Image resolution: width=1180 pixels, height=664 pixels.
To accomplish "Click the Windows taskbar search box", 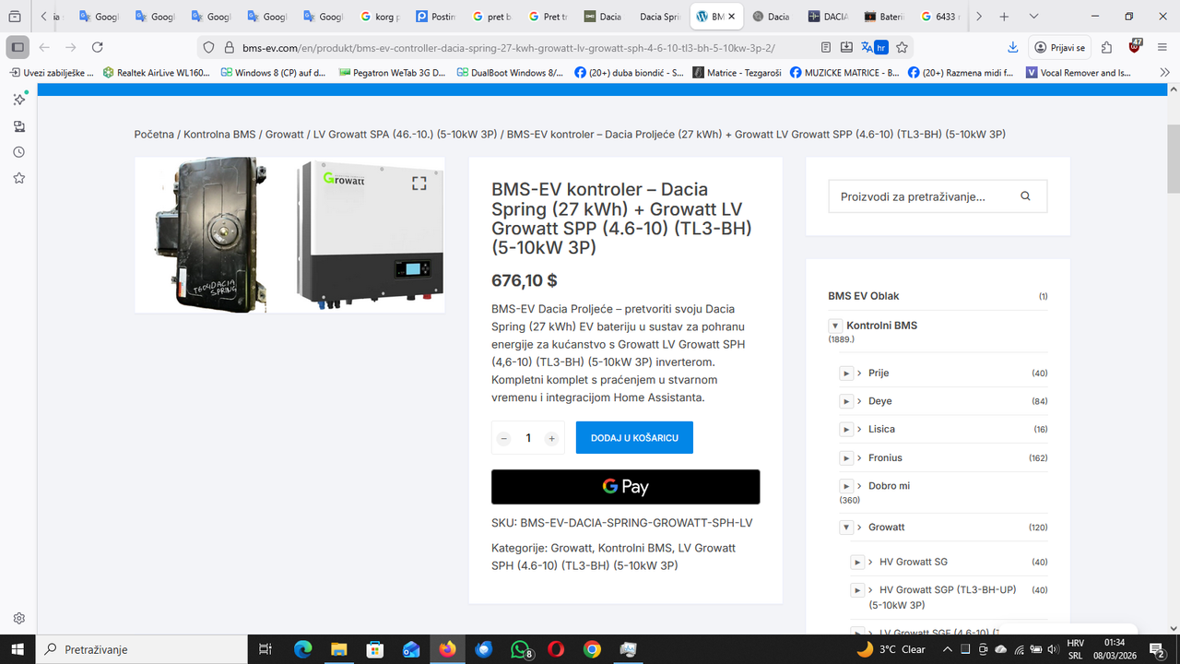I will [141, 649].
